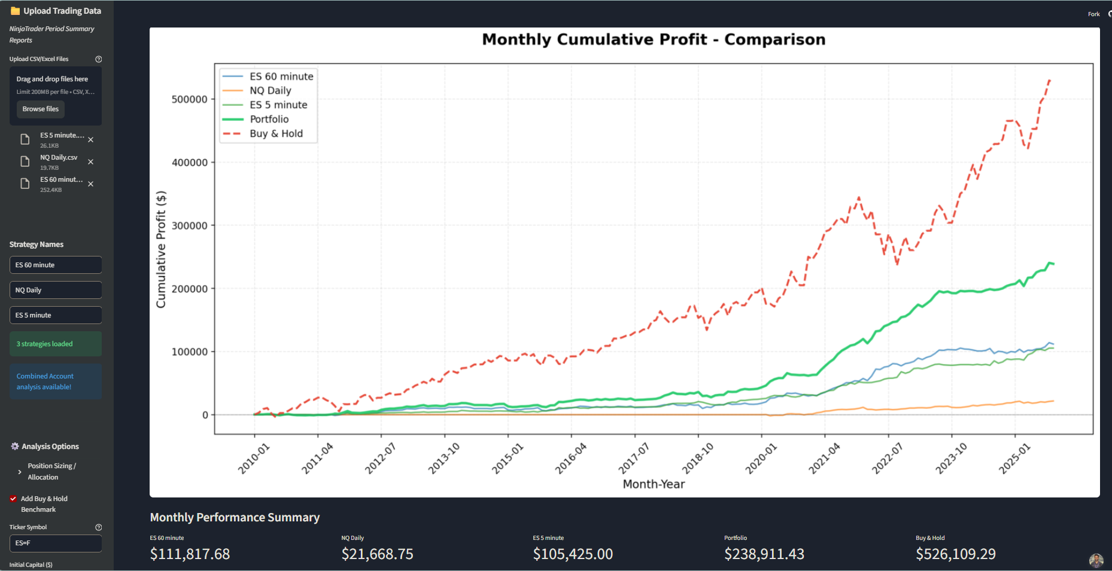Click help icon next to Ticker Symbol
Viewport: 1112px width, 571px height.
[x=99, y=527]
